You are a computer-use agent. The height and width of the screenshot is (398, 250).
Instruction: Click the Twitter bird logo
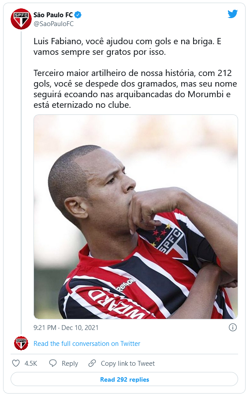[x=232, y=14]
